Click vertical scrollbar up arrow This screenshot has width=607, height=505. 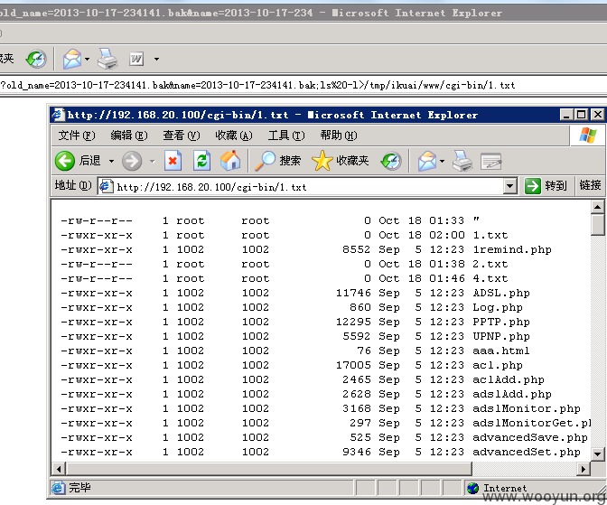(598, 207)
